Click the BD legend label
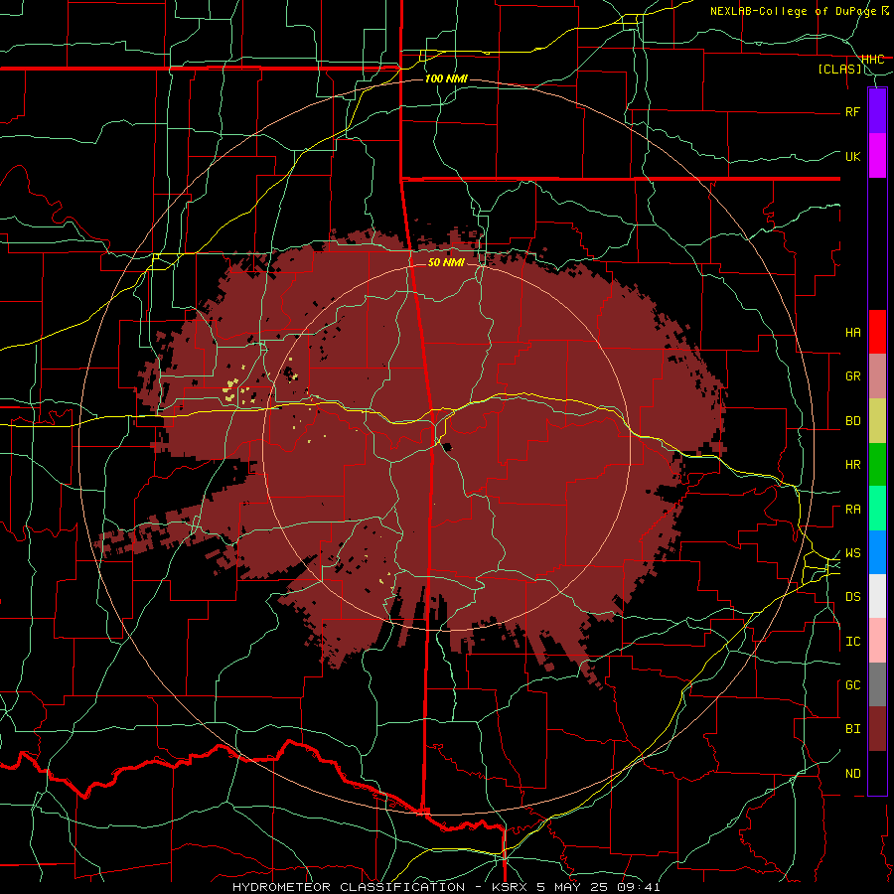The image size is (894, 894). pyautogui.click(x=852, y=421)
